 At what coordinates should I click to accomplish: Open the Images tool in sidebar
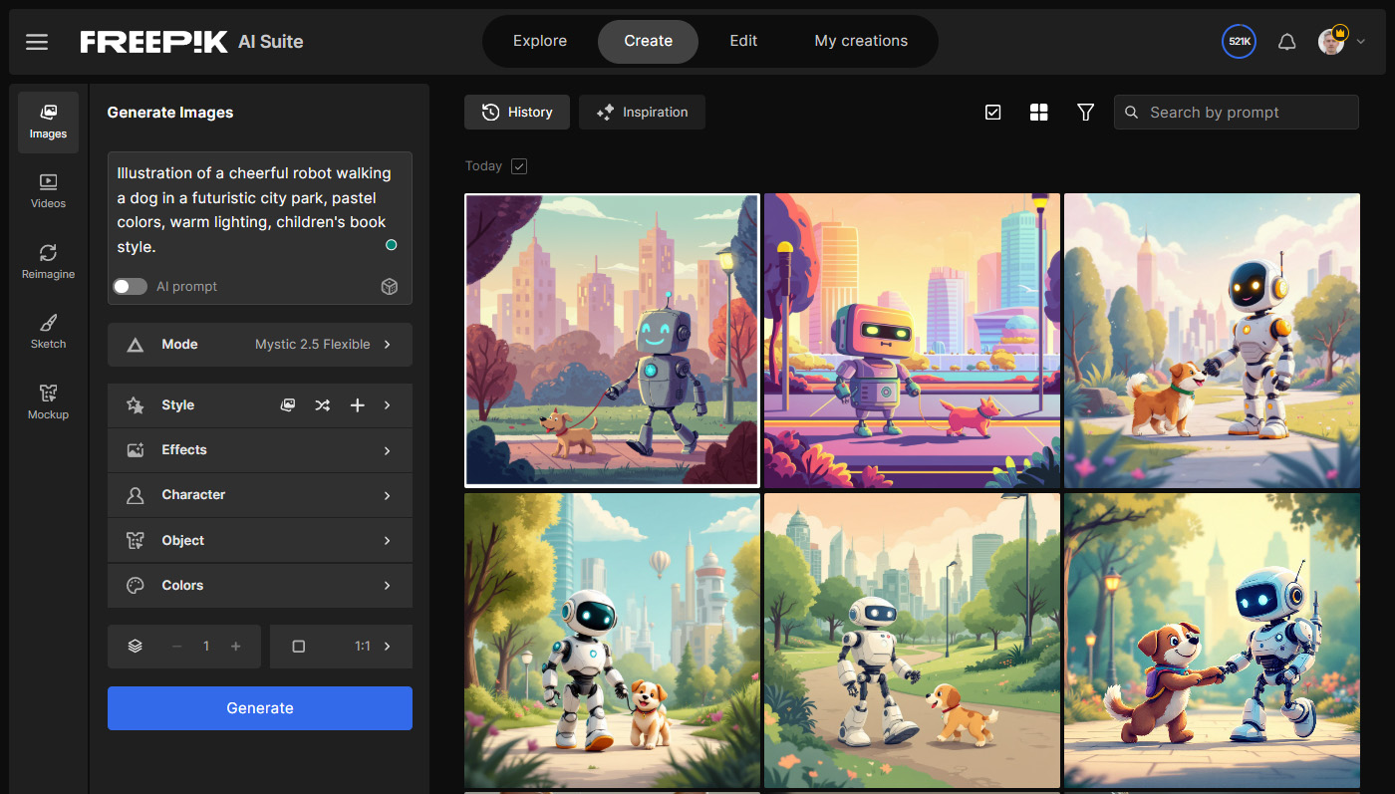[48, 123]
